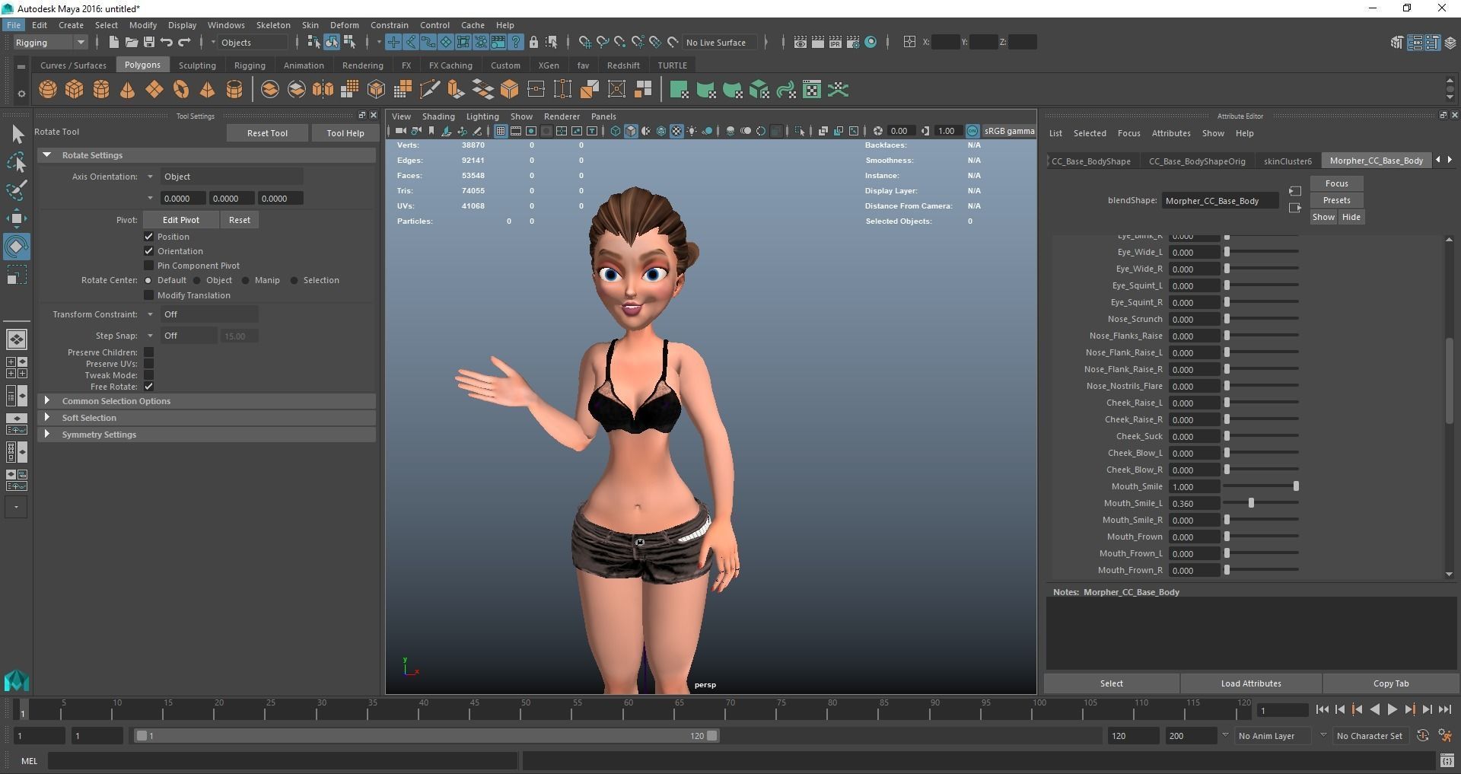The width and height of the screenshot is (1461, 774).
Task: Switch to the Sculpting shelf tab
Action: (197, 65)
